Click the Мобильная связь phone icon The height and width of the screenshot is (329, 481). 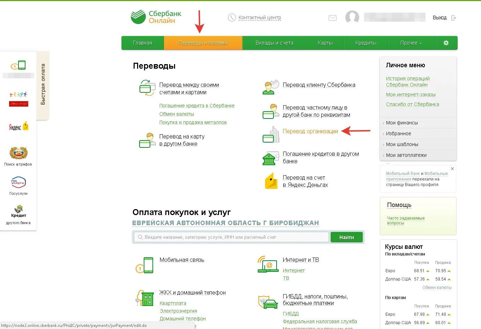pos(144,265)
